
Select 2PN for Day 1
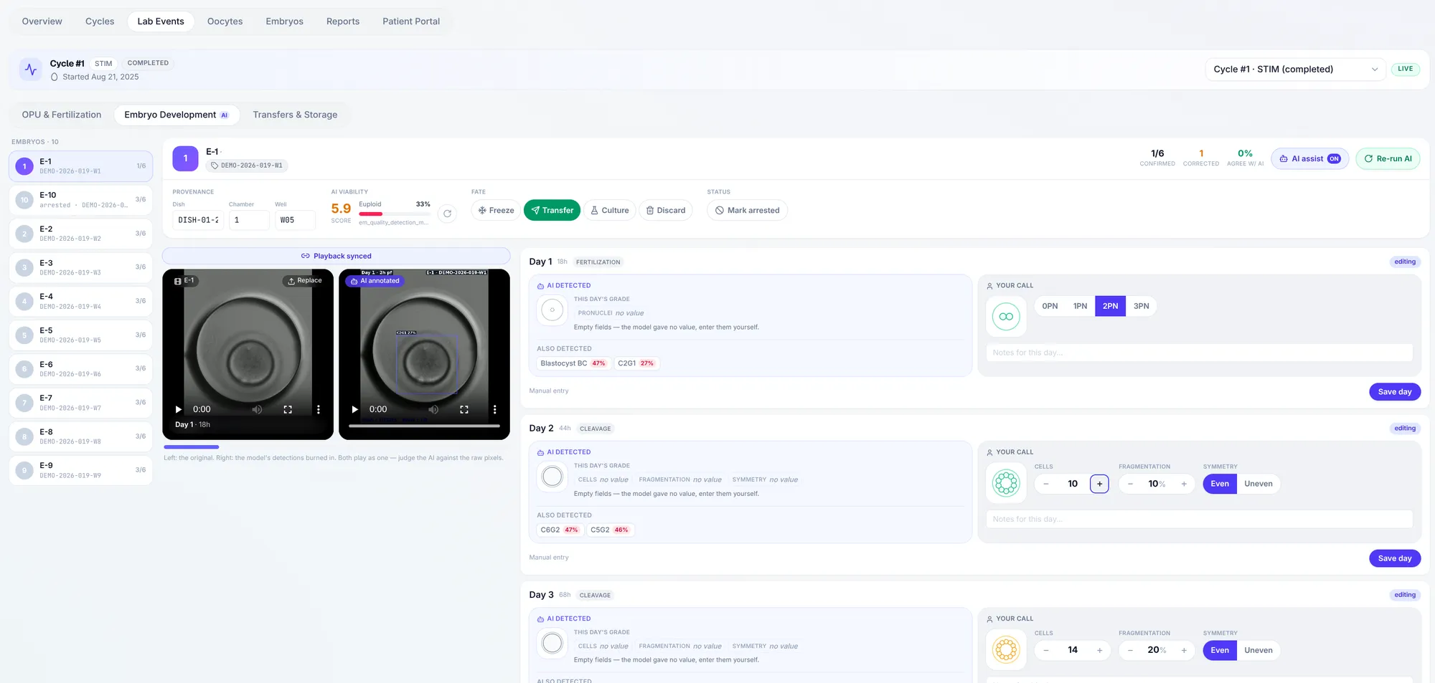coord(1110,306)
